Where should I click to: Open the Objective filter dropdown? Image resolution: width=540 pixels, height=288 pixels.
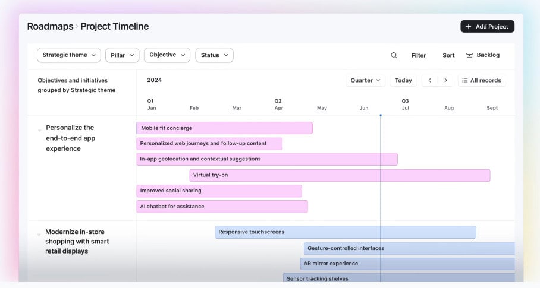tap(167, 55)
